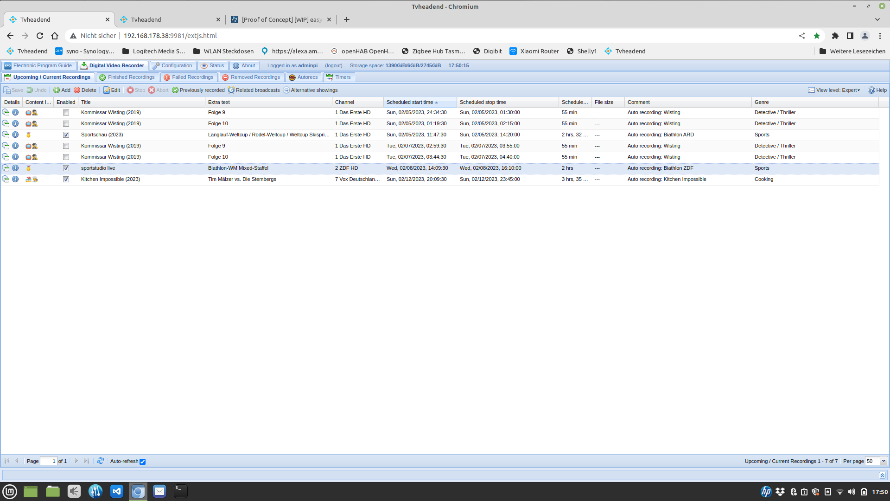Image resolution: width=890 pixels, height=501 pixels.
Task: Delete the selected recording entry
Action: point(85,90)
